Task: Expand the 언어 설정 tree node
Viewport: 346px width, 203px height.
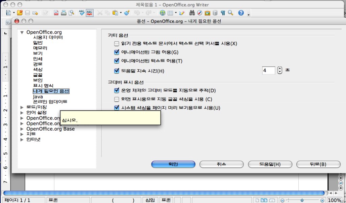Action: tap(22, 113)
